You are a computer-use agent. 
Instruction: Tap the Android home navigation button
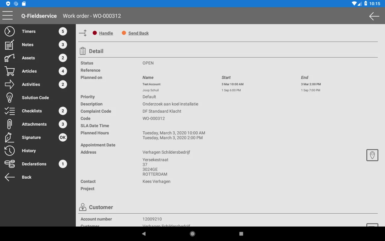[192, 234]
